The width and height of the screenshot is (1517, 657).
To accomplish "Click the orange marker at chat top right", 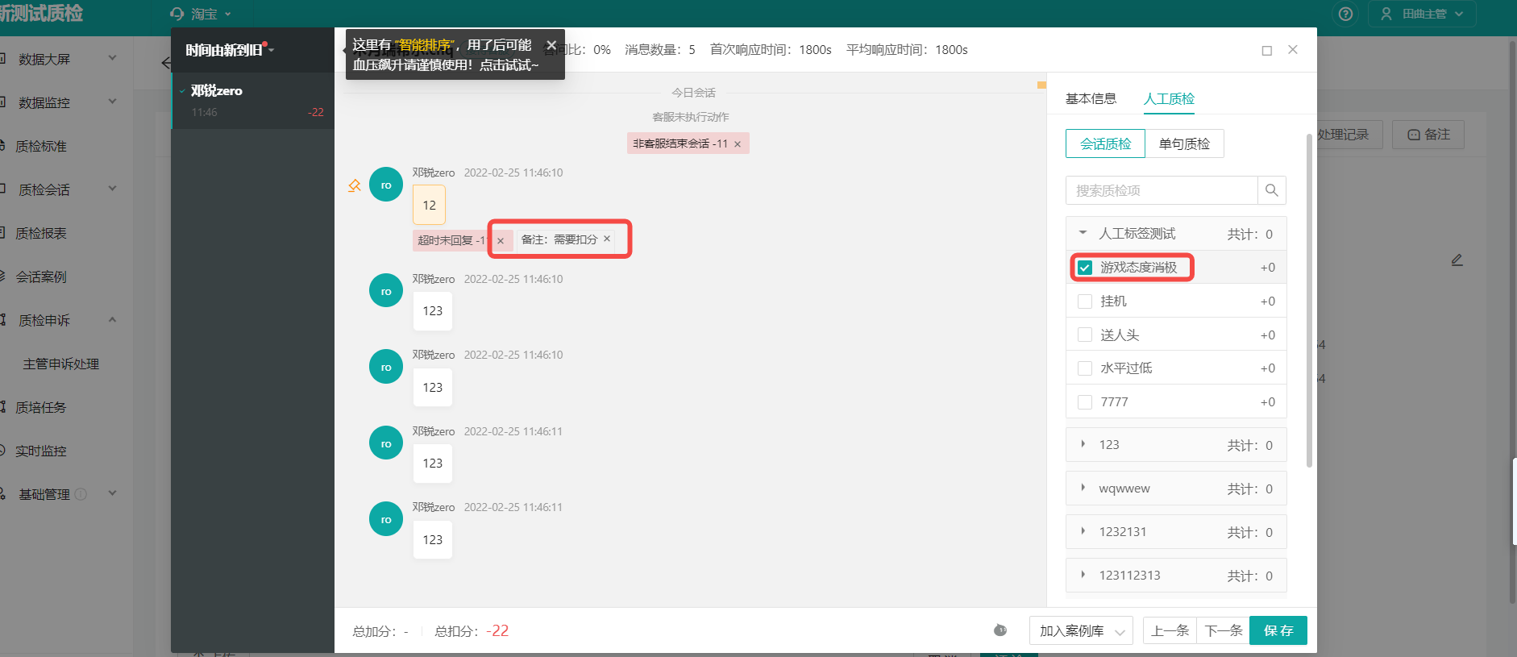I will tap(1041, 85).
